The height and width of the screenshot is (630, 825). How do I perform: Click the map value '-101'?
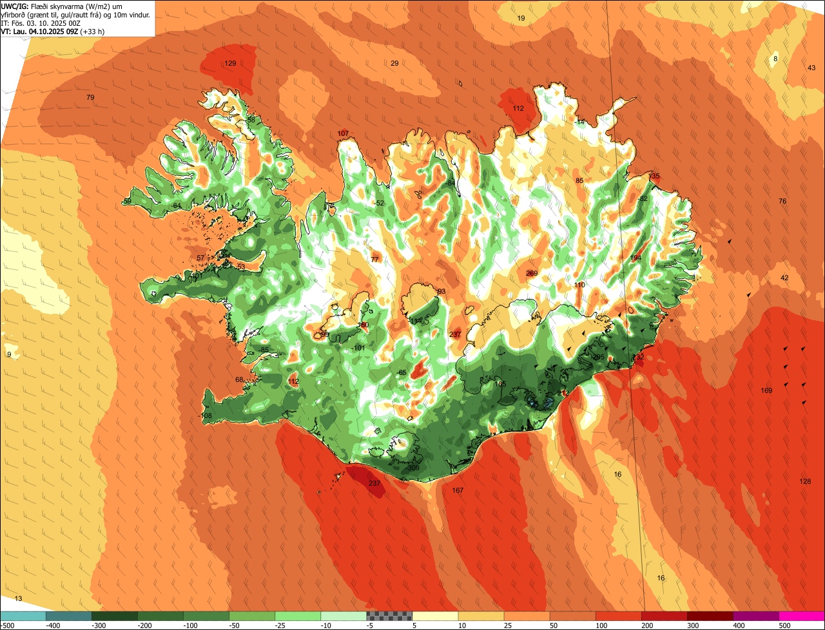coord(358,348)
